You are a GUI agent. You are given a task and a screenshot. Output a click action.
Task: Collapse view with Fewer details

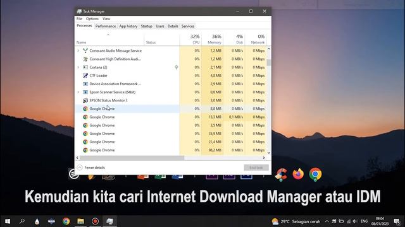[91, 168]
